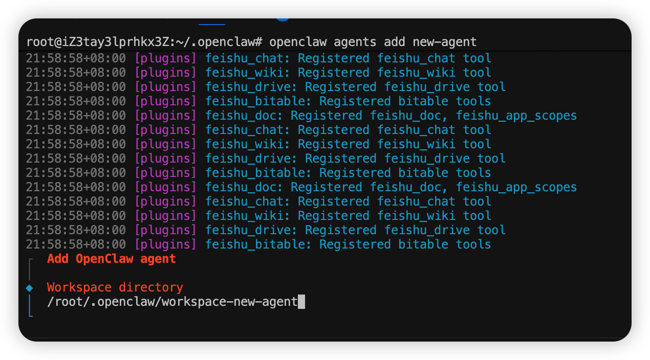Click the last feishu_wiki log line
The height and width of the screenshot is (360, 650).
click(348, 216)
